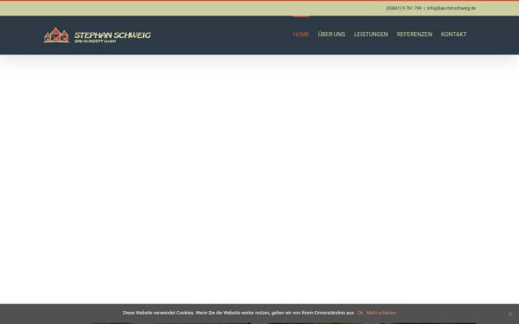The image size is (519, 324).
Task: Click the info@bau-mit-schweig.de email link
Action: tap(452, 9)
